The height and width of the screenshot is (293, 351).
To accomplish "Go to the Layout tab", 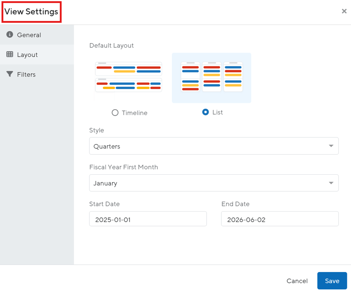I will pyautogui.click(x=27, y=55).
